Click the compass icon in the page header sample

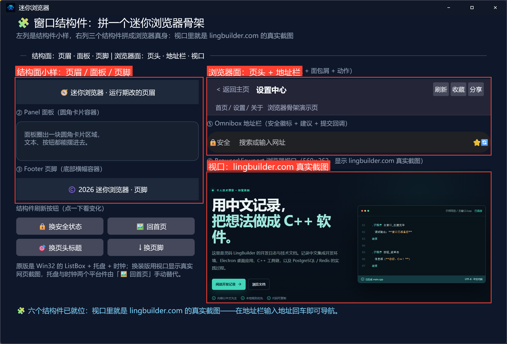tap(64, 93)
